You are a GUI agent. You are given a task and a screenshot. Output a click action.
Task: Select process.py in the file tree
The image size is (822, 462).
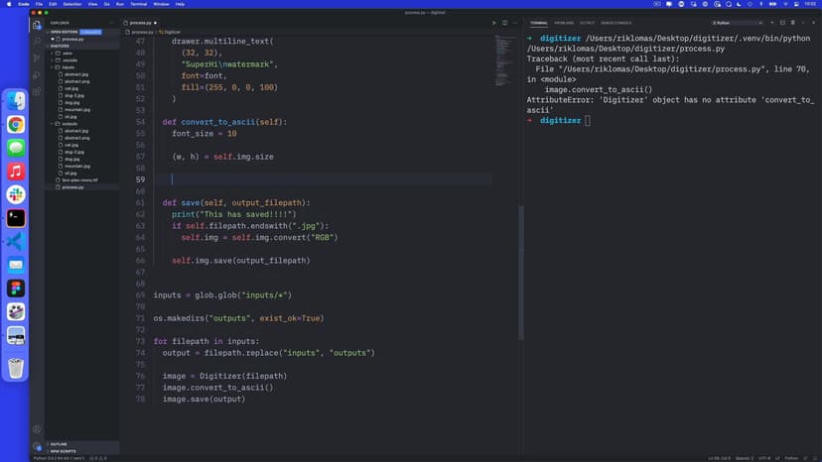point(72,186)
